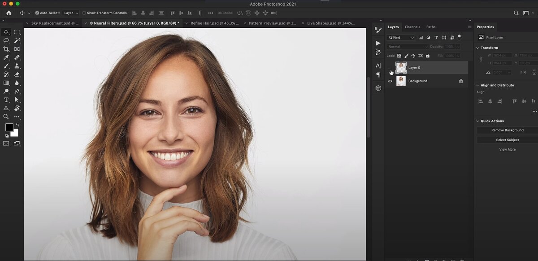
Task: Switch to the Paths tab
Action: [x=431, y=27]
